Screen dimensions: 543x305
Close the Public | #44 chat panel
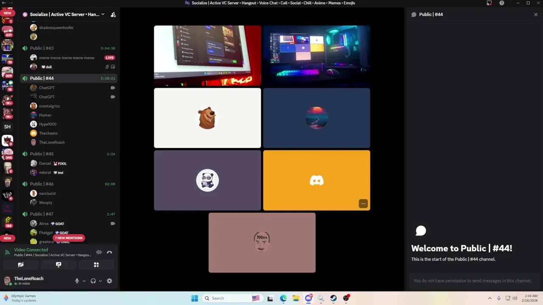click(536, 14)
